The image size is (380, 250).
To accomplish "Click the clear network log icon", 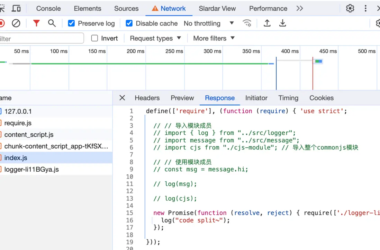I will coord(16,23).
